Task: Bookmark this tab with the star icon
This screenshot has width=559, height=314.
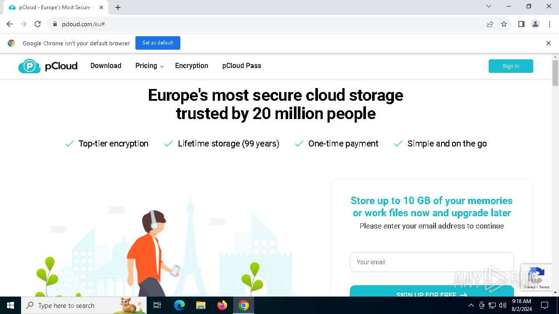Action: point(504,24)
